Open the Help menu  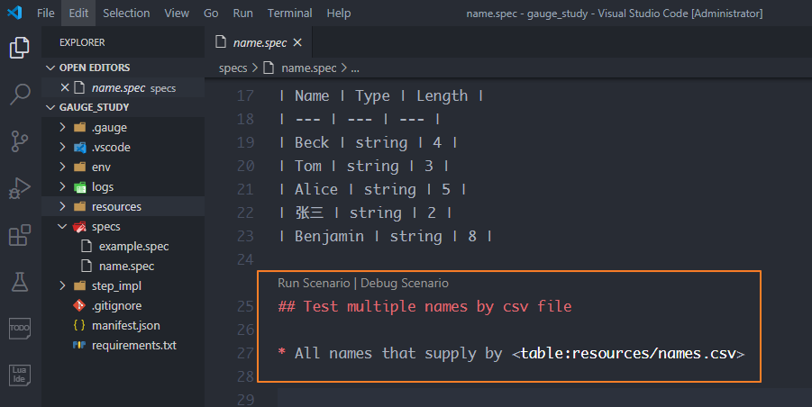point(339,13)
